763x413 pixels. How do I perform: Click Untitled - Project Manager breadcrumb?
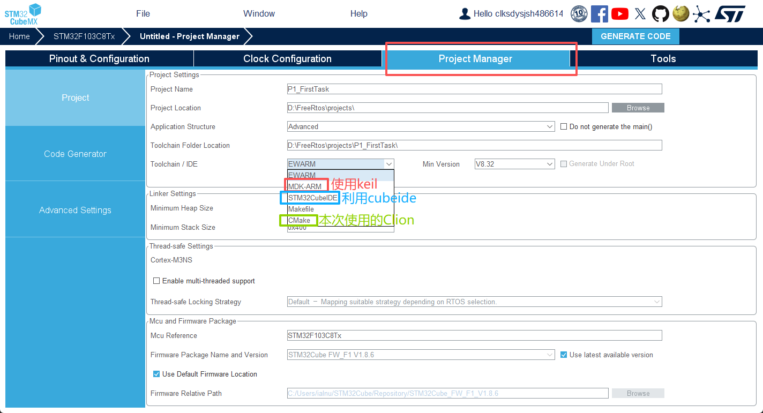[190, 36]
